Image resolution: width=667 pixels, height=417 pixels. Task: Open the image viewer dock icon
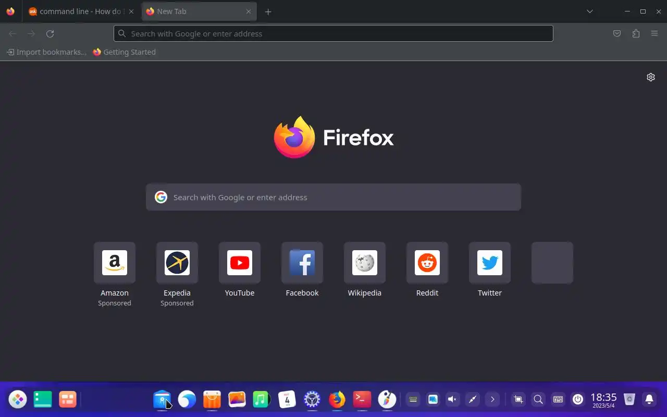[x=237, y=399]
